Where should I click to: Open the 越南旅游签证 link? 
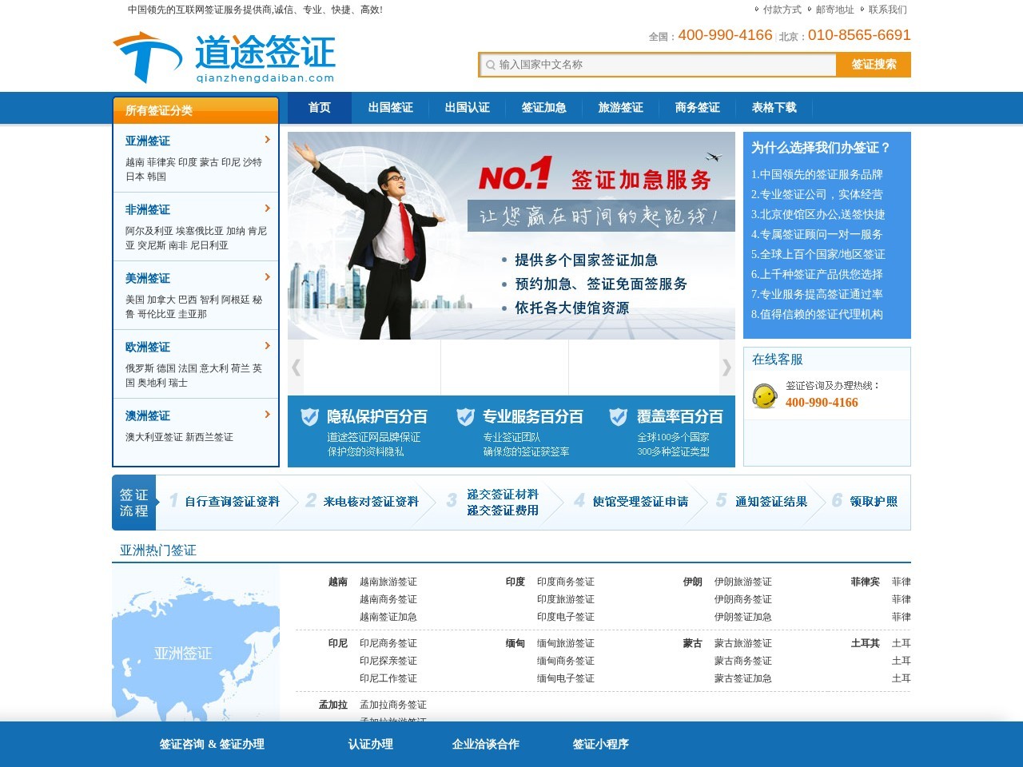pyautogui.click(x=389, y=582)
